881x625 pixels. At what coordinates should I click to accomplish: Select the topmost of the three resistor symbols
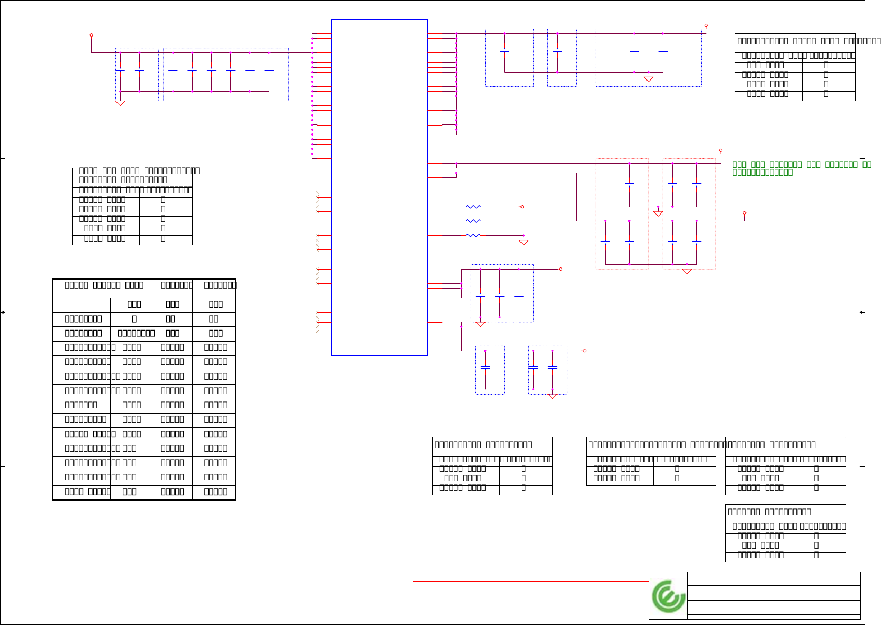(x=473, y=207)
